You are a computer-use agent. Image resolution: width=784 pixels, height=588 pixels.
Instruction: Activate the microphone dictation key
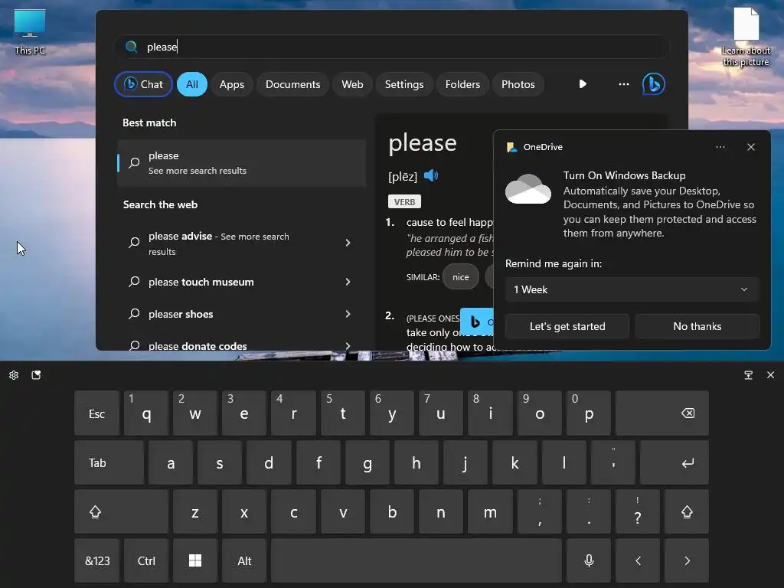pos(589,560)
